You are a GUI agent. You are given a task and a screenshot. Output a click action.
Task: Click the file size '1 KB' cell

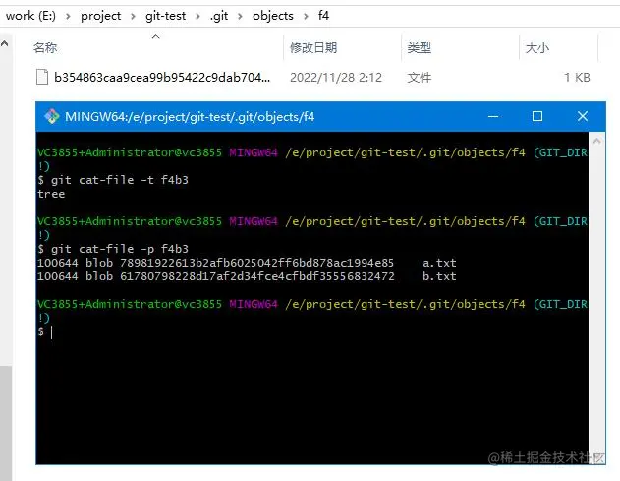tap(577, 77)
